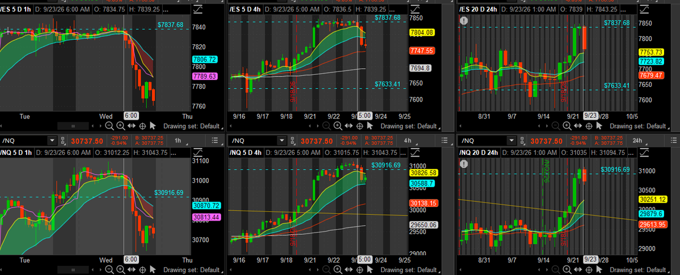Select the pan tool on /ES 4h chart
This screenshot has height=275, width=680.
click(349, 126)
